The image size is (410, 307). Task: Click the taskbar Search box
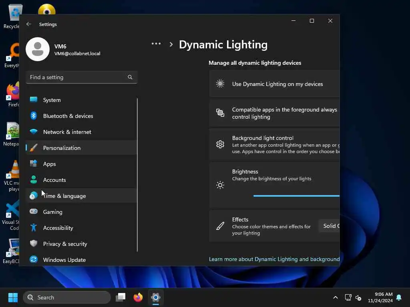pyautogui.click(x=67, y=297)
